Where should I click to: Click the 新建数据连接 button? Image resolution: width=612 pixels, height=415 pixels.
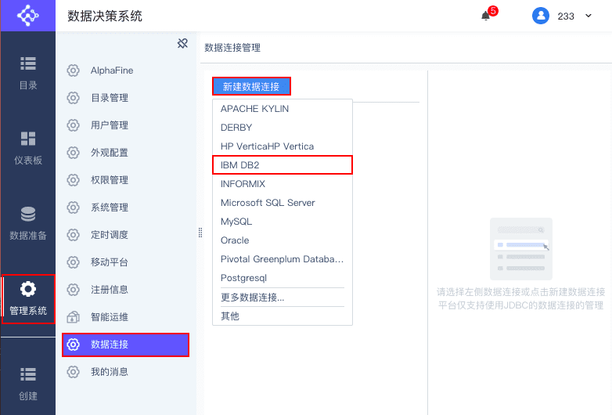pyautogui.click(x=251, y=86)
